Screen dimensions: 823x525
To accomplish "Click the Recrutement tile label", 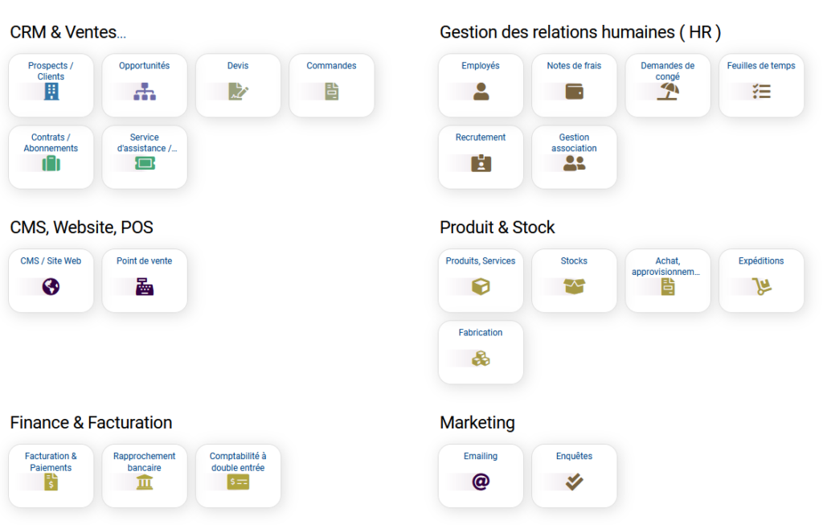I will coord(481,137).
